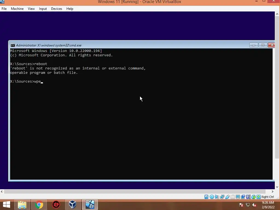Image resolution: width=280 pixels, height=210 pixels.
Task: Open the red circular app on taskbar
Action: pyautogui.click(x=56, y=205)
